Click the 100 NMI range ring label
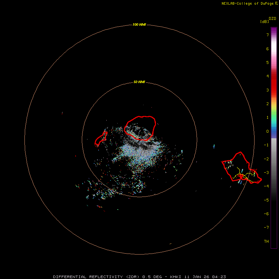Image resolution: width=279 pixels, height=279 pixels. coord(139,24)
